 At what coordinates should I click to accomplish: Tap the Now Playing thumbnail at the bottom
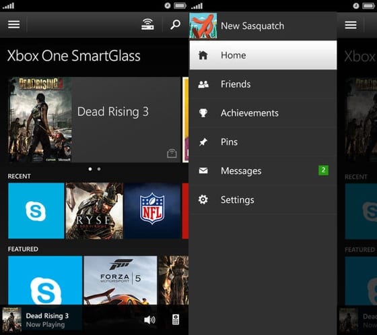(x=12, y=320)
